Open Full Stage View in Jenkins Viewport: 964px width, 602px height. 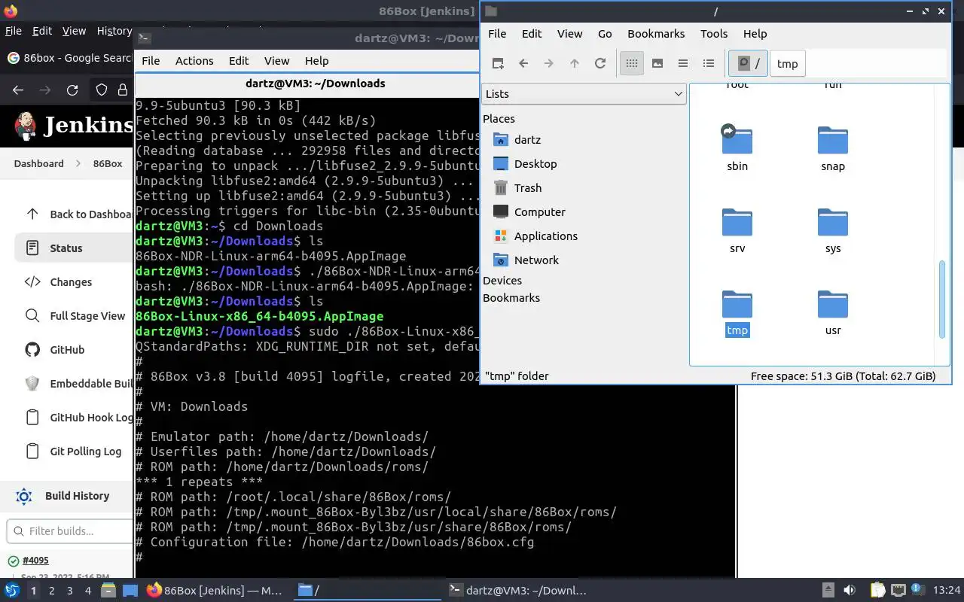[x=74, y=315]
